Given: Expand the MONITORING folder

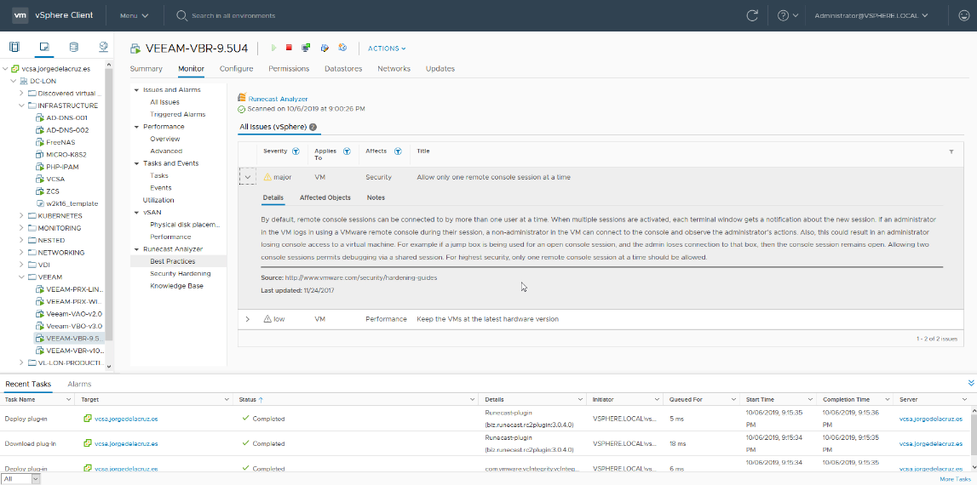Looking at the screenshot, I should coord(22,228).
